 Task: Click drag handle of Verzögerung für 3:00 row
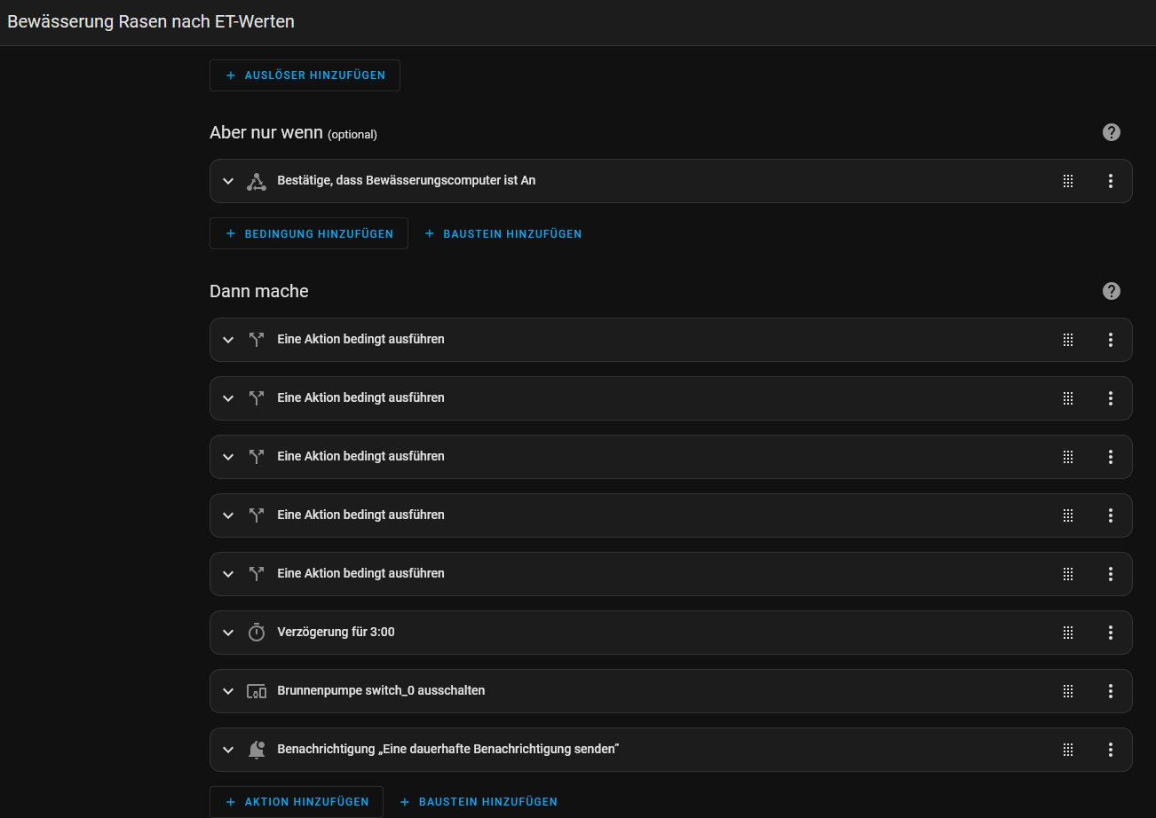point(1068,633)
